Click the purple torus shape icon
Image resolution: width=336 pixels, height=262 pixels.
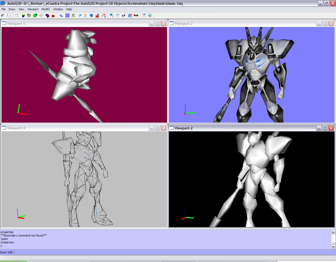point(47,15)
